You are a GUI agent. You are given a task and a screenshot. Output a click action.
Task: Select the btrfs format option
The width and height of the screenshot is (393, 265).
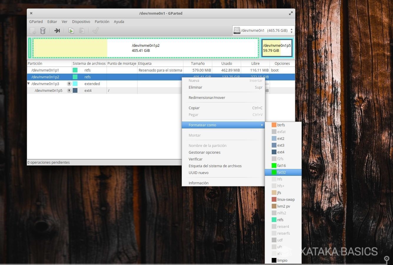pyautogui.click(x=281, y=125)
